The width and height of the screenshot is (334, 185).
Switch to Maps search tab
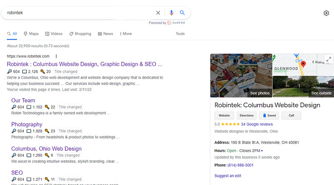[x=31, y=34]
